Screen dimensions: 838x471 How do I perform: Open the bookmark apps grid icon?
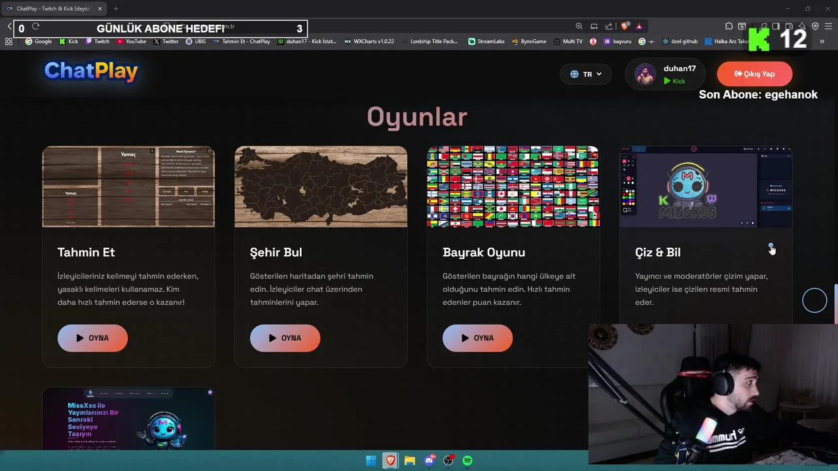click(x=9, y=41)
